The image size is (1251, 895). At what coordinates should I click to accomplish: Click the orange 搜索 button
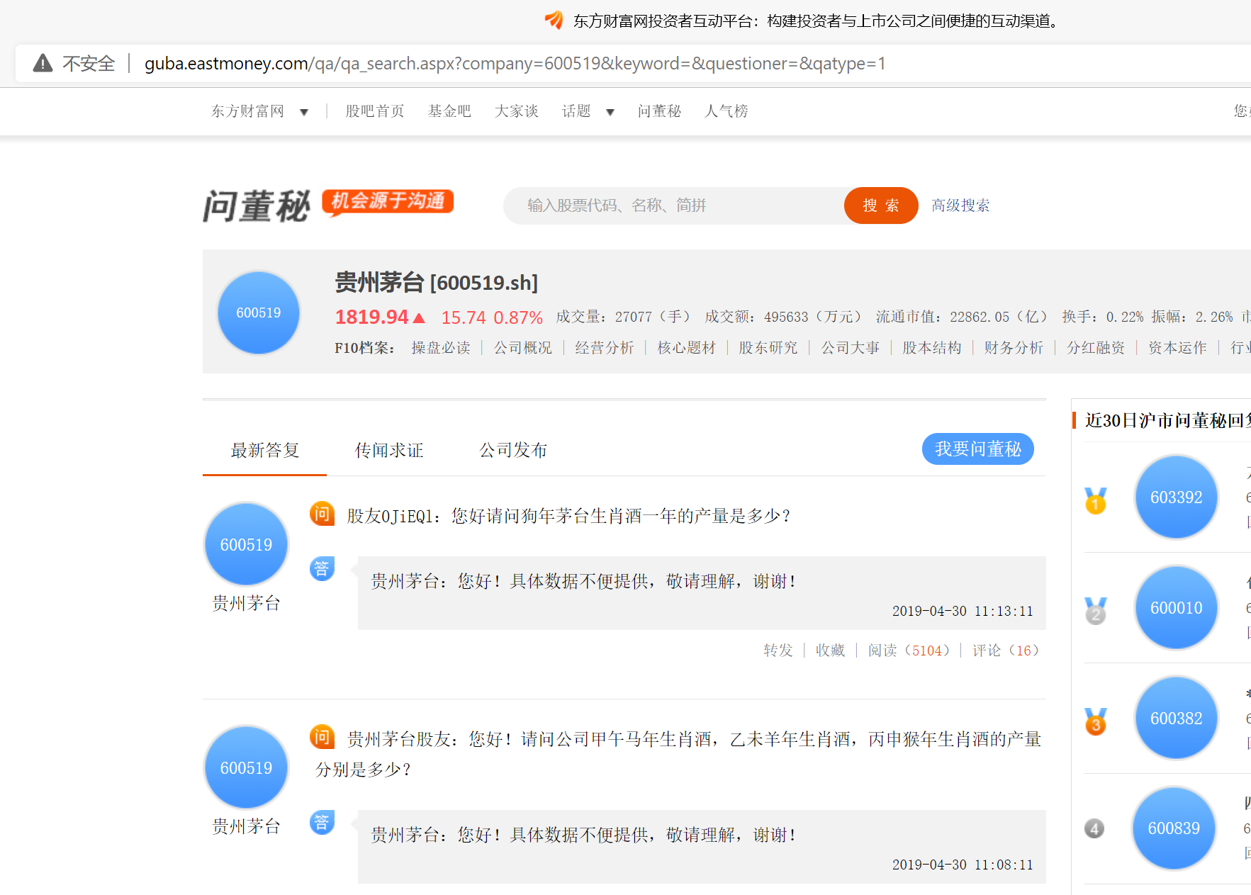(x=881, y=206)
